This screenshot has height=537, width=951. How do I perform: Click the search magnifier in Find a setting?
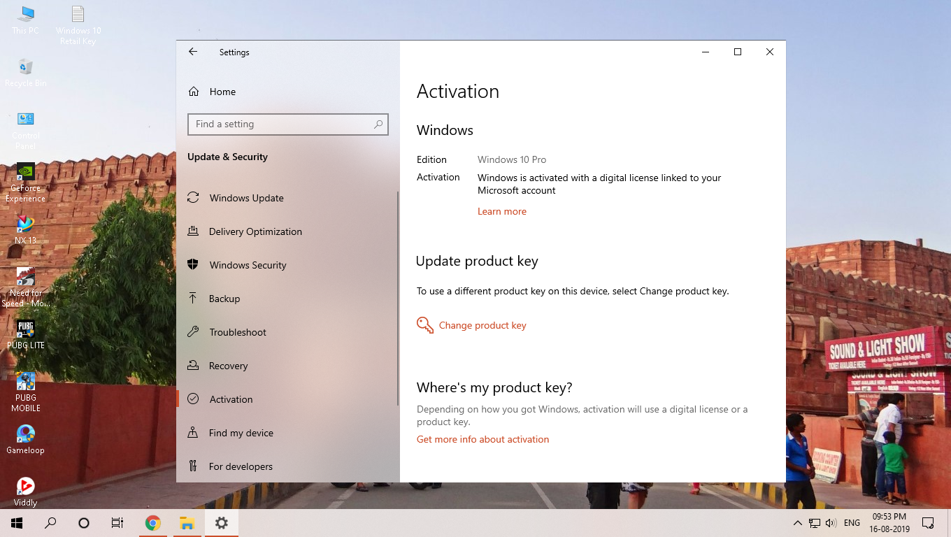point(378,124)
